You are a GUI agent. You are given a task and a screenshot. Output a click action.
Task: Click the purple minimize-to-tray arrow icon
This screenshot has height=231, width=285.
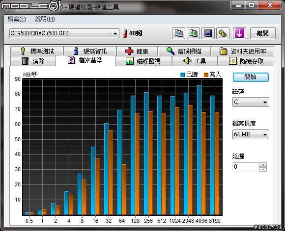pos(239,33)
